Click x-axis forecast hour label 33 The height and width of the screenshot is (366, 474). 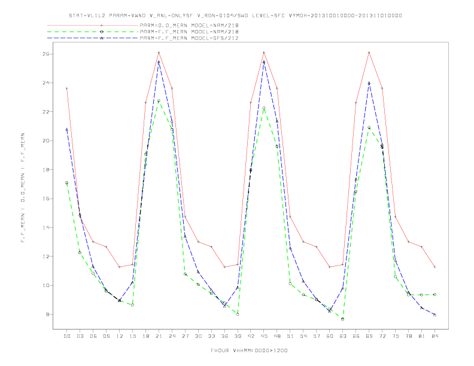coord(211,336)
